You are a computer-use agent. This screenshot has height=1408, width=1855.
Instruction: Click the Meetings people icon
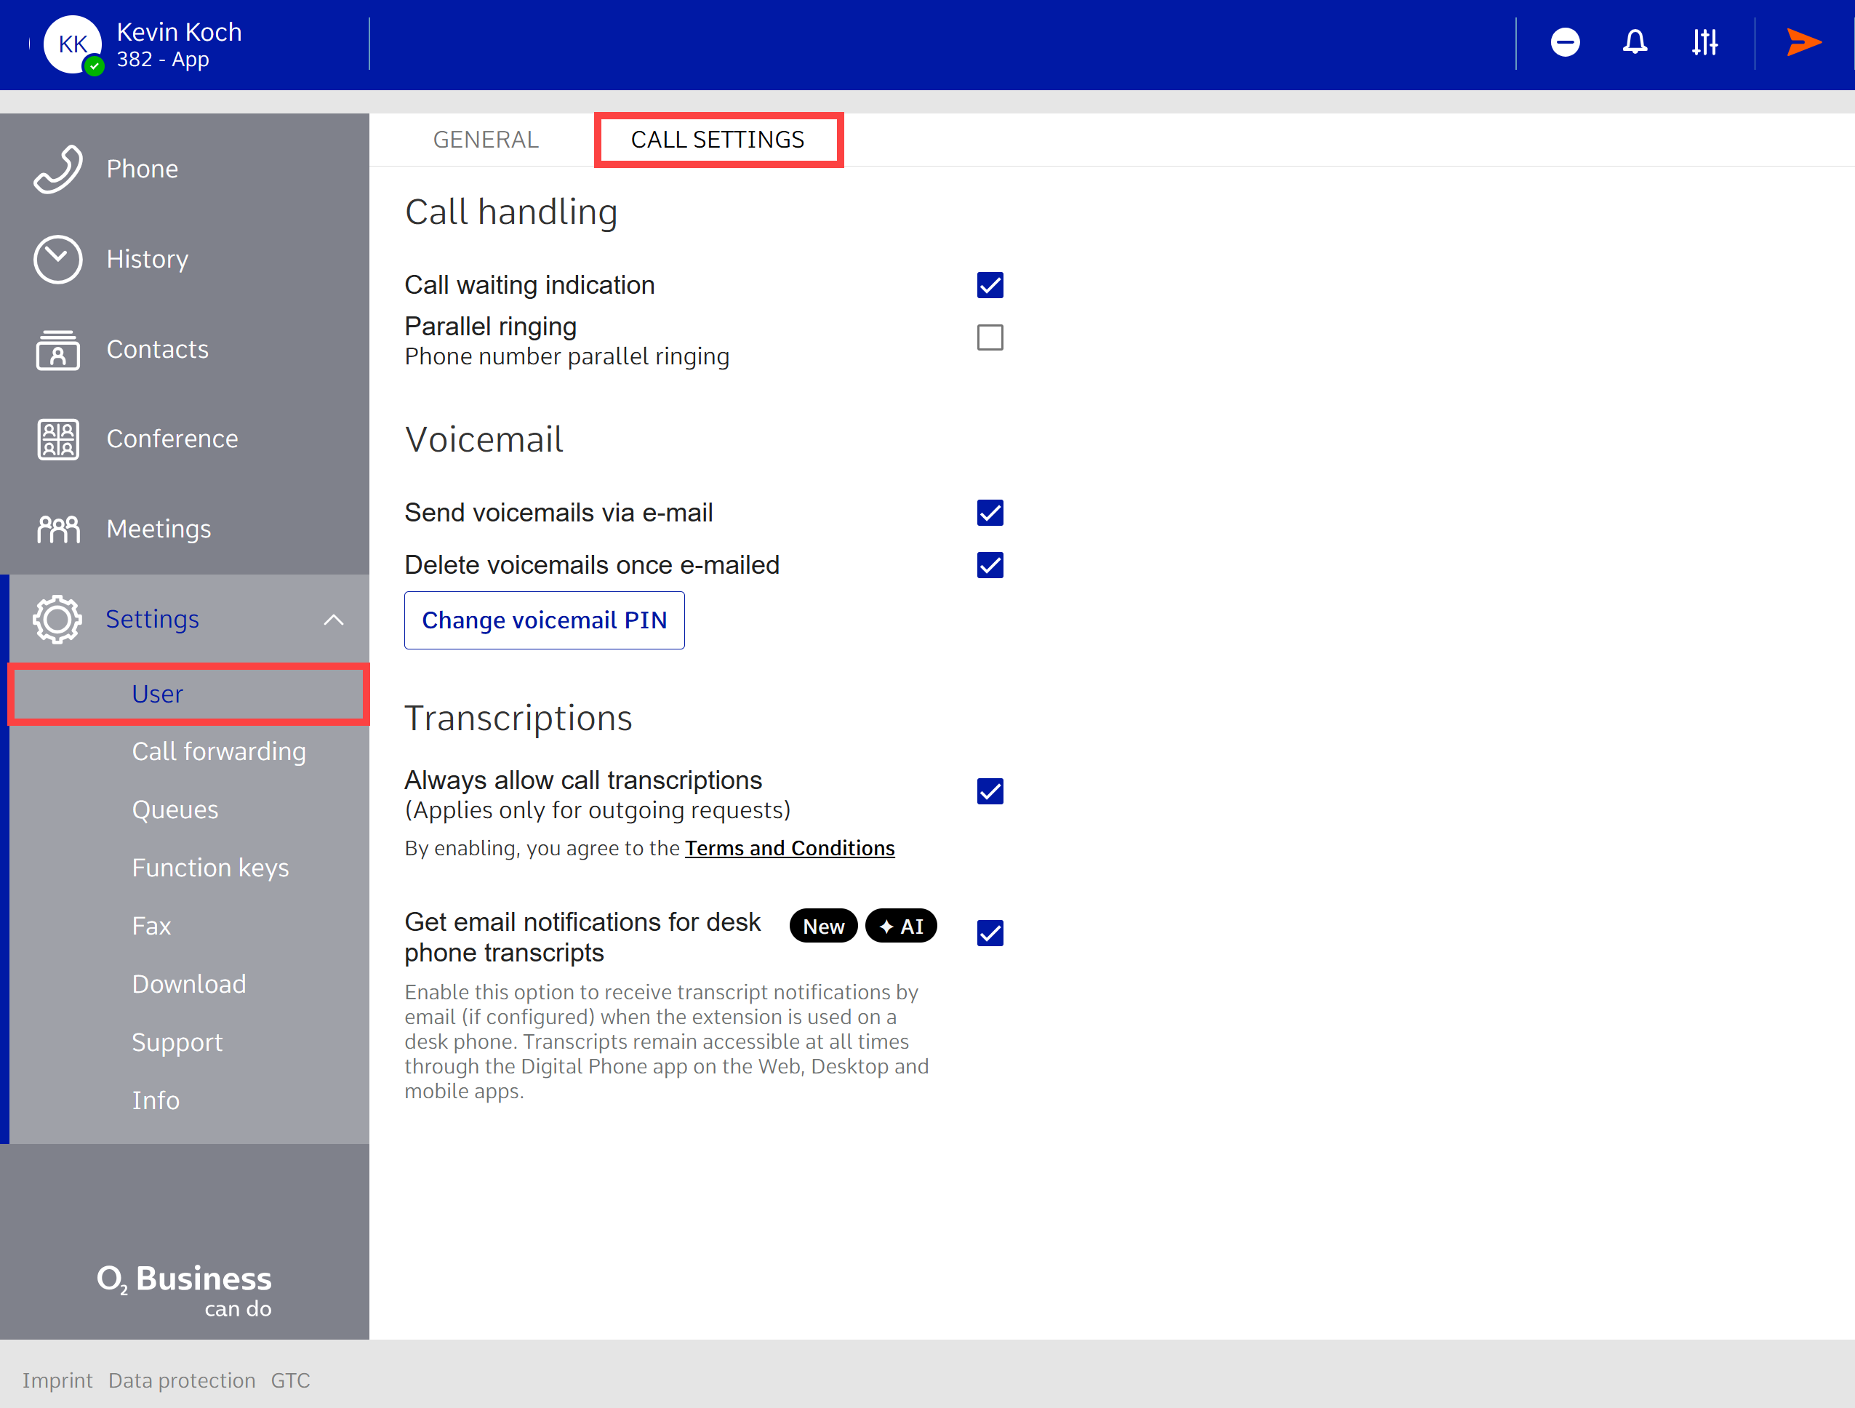click(58, 529)
